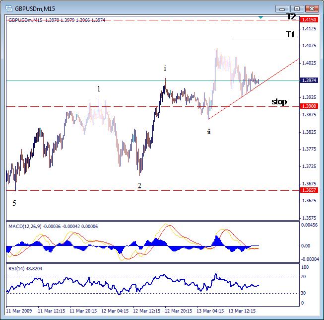Screen dimensions: 324x320
Task: Click the MACD(12,26,9) indicator label
Action: coord(53,227)
